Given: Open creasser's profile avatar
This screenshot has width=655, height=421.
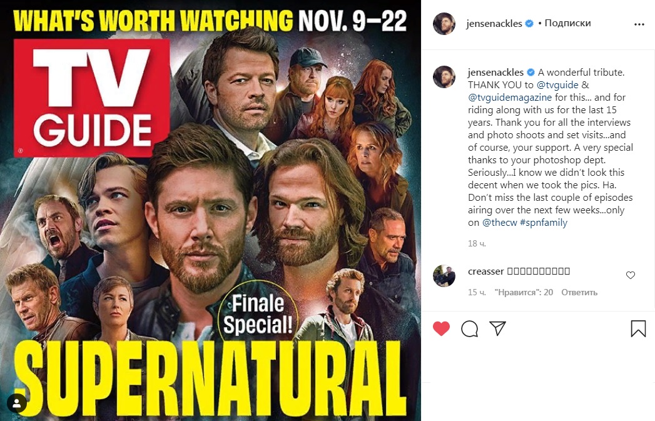Looking at the screenshot, I should 444,276.
